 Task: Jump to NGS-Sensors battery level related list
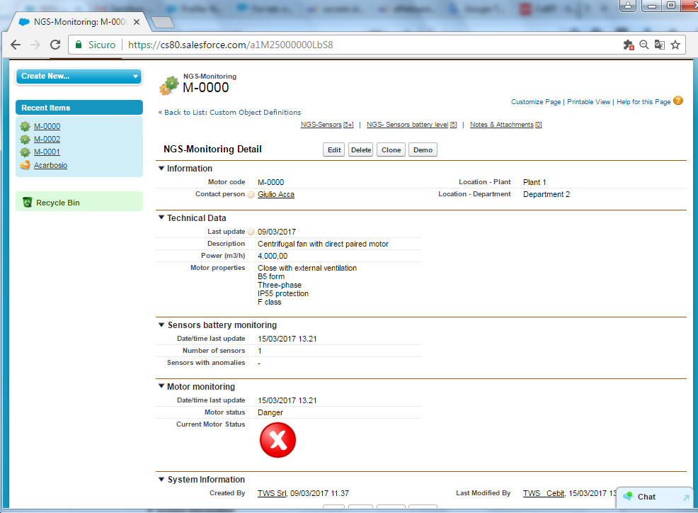tap(412, 125)
